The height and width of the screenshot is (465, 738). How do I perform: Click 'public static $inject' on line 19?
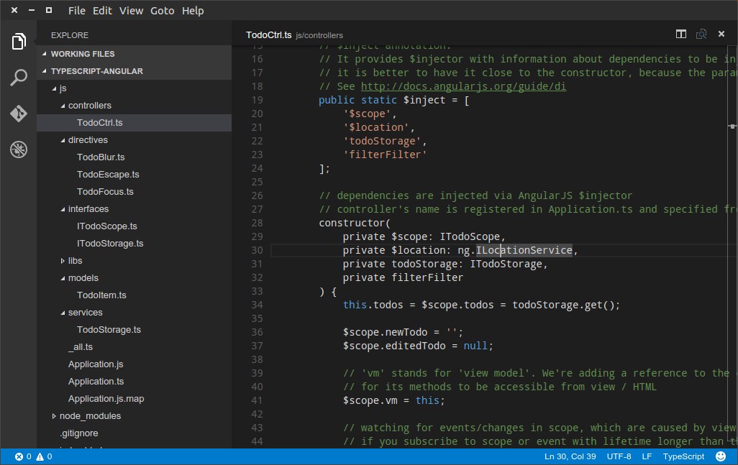click(382, 100)
